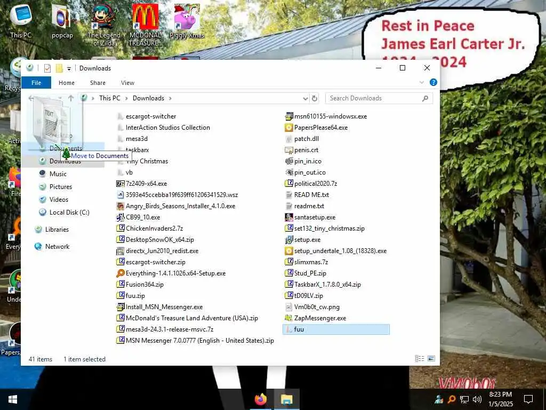Viewport: 546px width, 410px height.
Task: Select McDonald's Treasure Land Adventure (USA).zip
Action: click(x=187, y=318)
